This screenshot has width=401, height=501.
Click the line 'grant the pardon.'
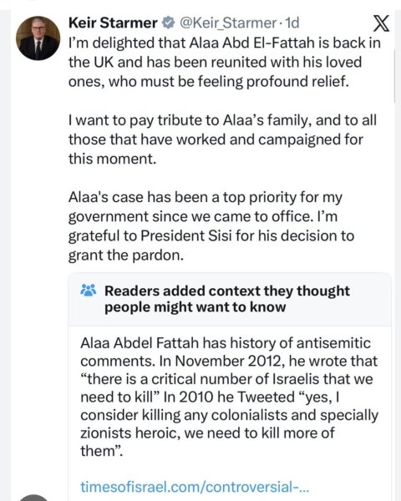(x=126, y=256)
